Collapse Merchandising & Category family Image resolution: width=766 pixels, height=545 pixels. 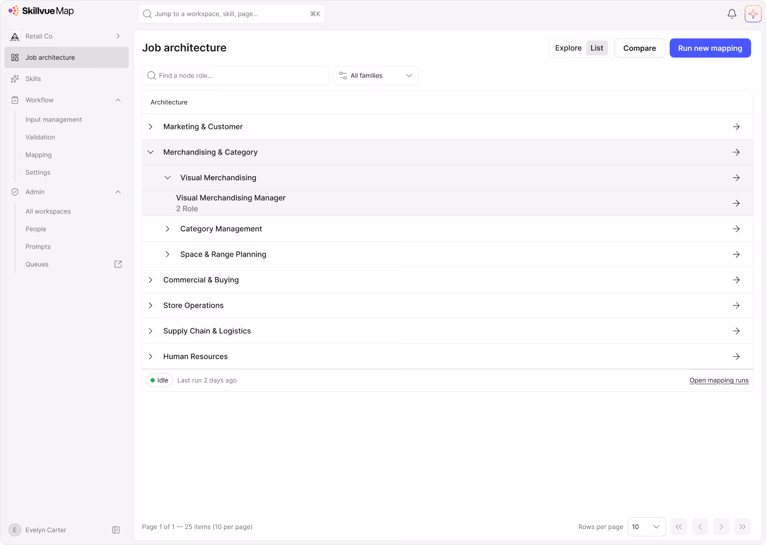150,152
